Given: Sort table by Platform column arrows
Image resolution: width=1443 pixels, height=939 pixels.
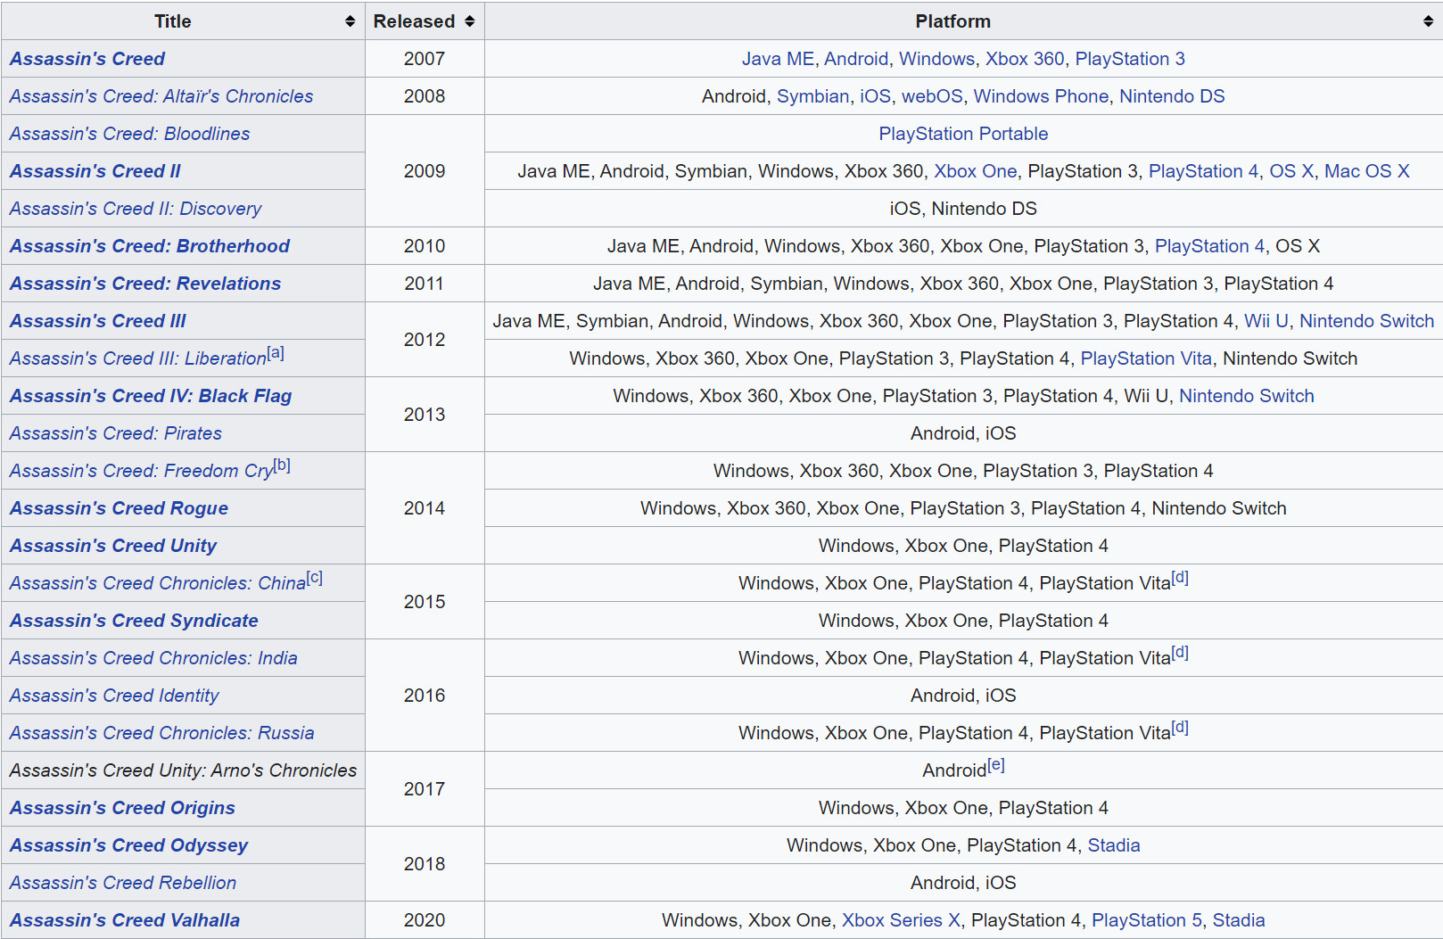Looking at the screenshot, I should click(1428, 21).
